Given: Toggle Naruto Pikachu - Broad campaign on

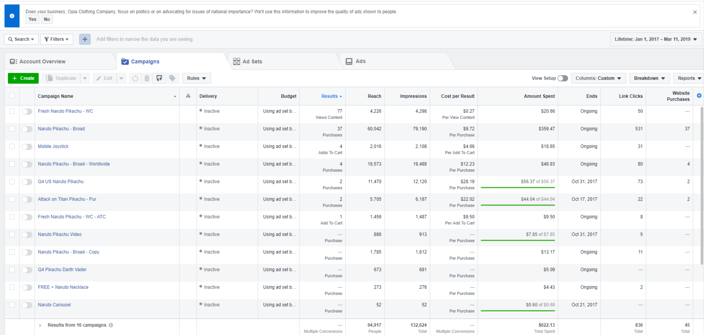Looking at the screenshot, I should click(27, 129).
